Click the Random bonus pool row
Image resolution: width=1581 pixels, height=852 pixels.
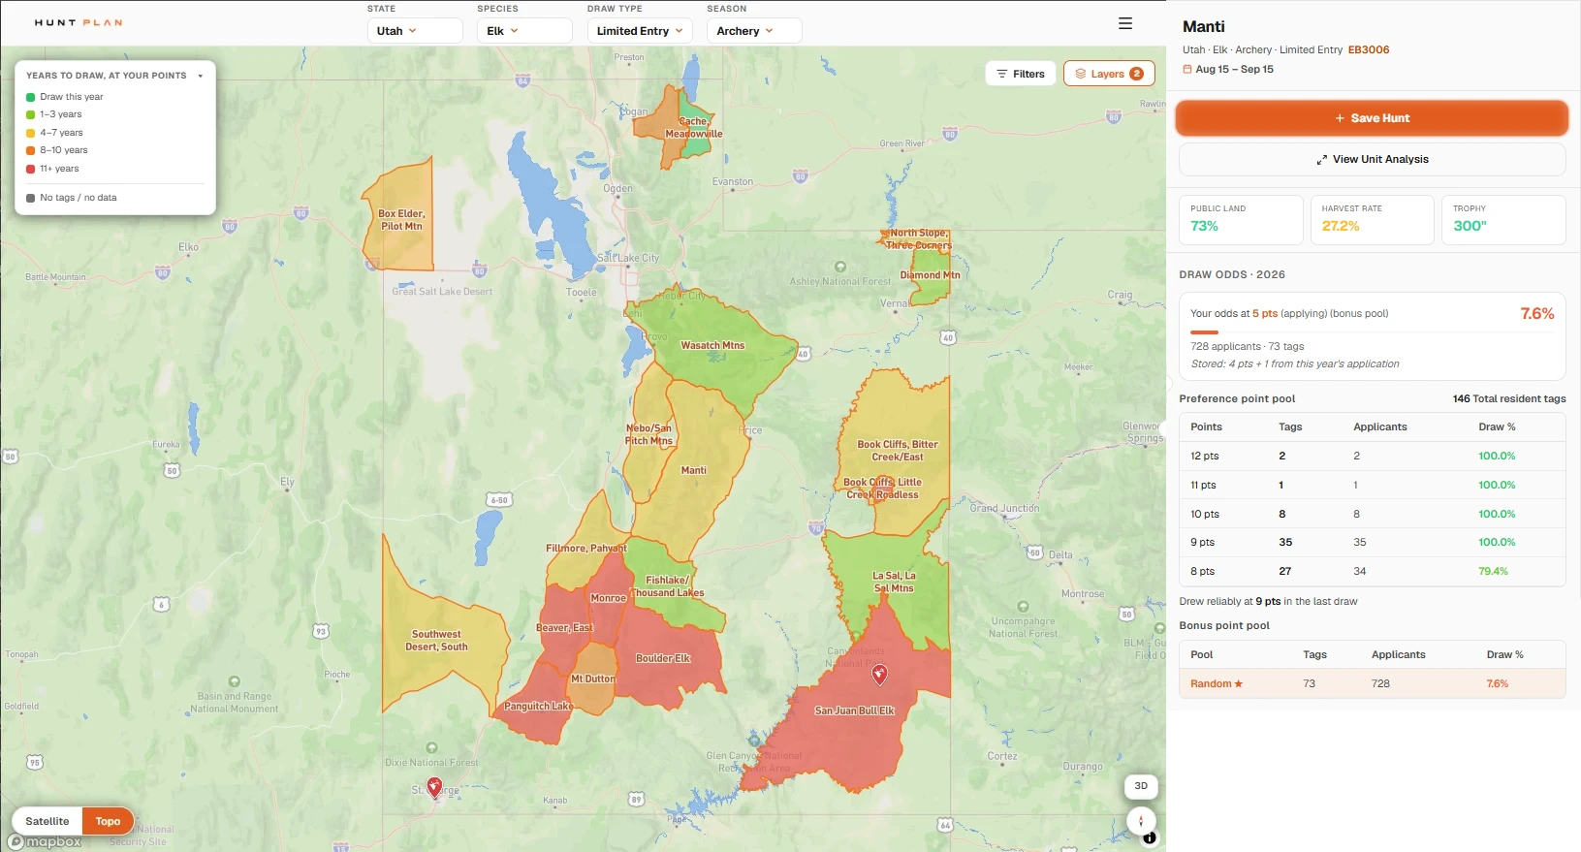tap(1372, 683)
